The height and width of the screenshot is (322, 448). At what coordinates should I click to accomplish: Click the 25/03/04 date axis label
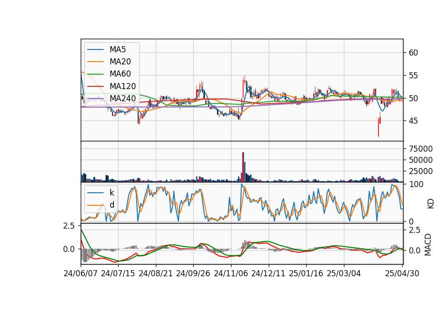[x=344, y=273]
